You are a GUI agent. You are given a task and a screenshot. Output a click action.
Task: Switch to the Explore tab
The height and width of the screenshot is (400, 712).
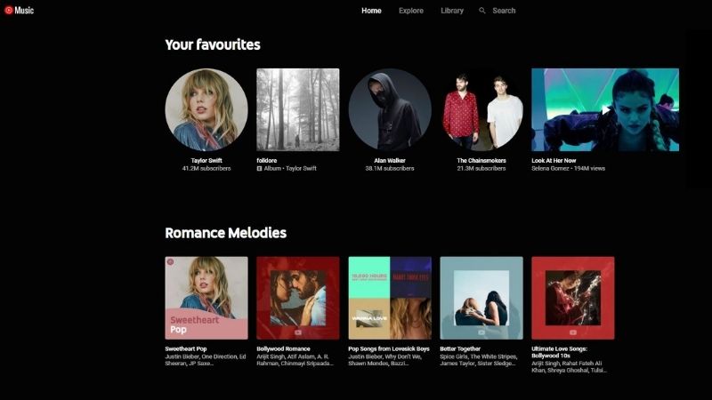411,11
